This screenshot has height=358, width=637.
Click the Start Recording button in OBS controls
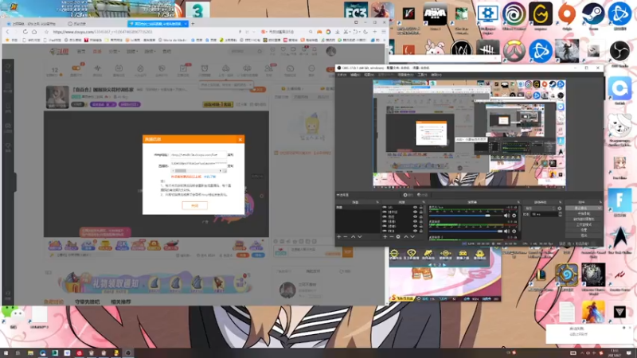[583, 213]
